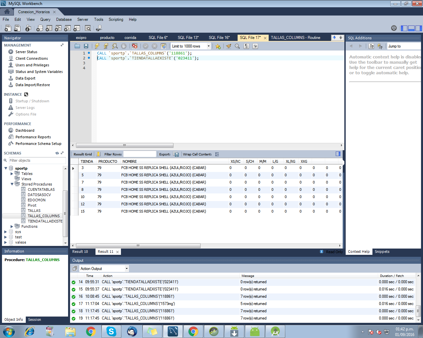Open the Dashboard
This screenshot has height=338, width=423.
pos(25,130)
